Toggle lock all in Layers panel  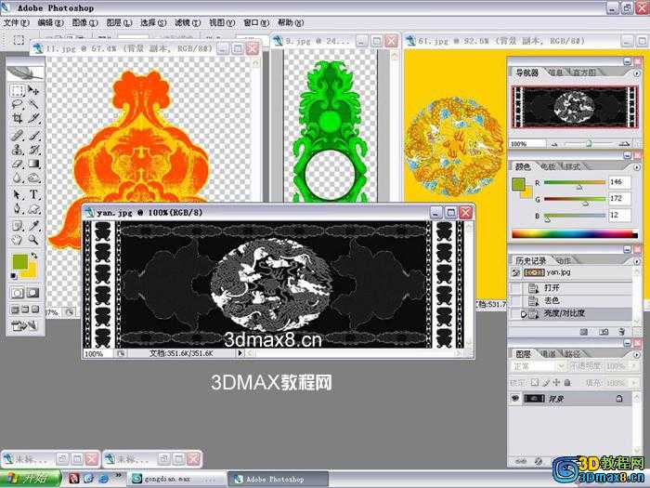[x=567, y=382]
